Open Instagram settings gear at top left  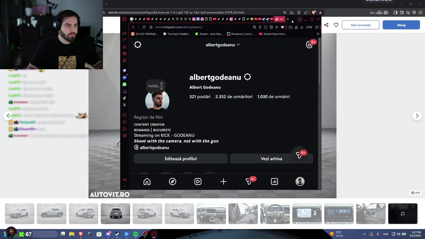[x=138, y=45]
